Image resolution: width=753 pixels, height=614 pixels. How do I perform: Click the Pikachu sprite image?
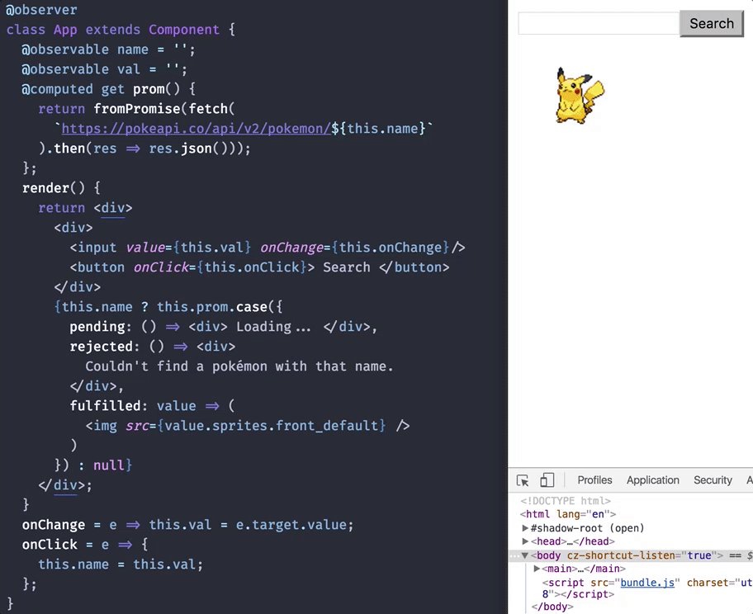click(579, 96)
